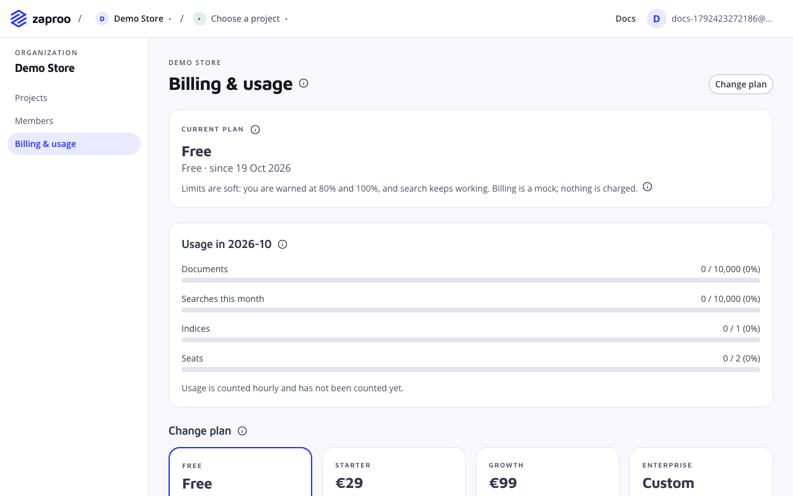Screen dimensions: 793x496
Task: Click the info icon after 'nothing is charged'
Action: (x=647, y=187)
